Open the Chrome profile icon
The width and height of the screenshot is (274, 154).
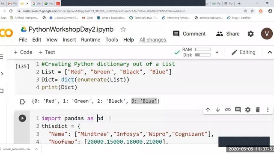click(x=270, y=11)
